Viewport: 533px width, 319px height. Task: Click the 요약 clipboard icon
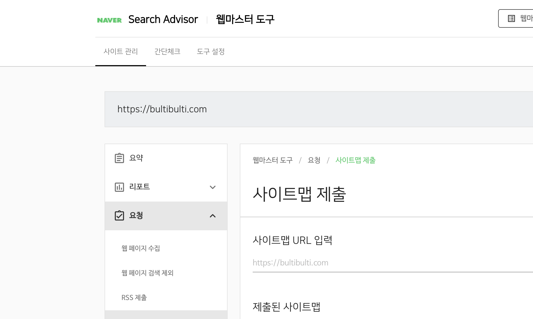(x=119, y=158)
